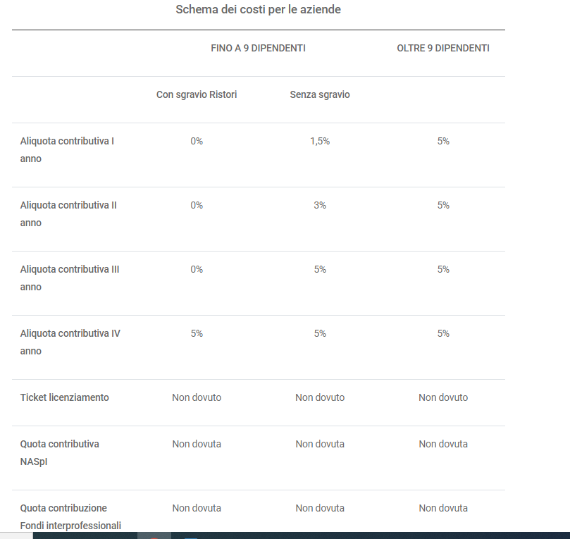Click 'Non dovuta' under Senza sgravio, NASpI row
570x539 pixels.
(320, 444)
